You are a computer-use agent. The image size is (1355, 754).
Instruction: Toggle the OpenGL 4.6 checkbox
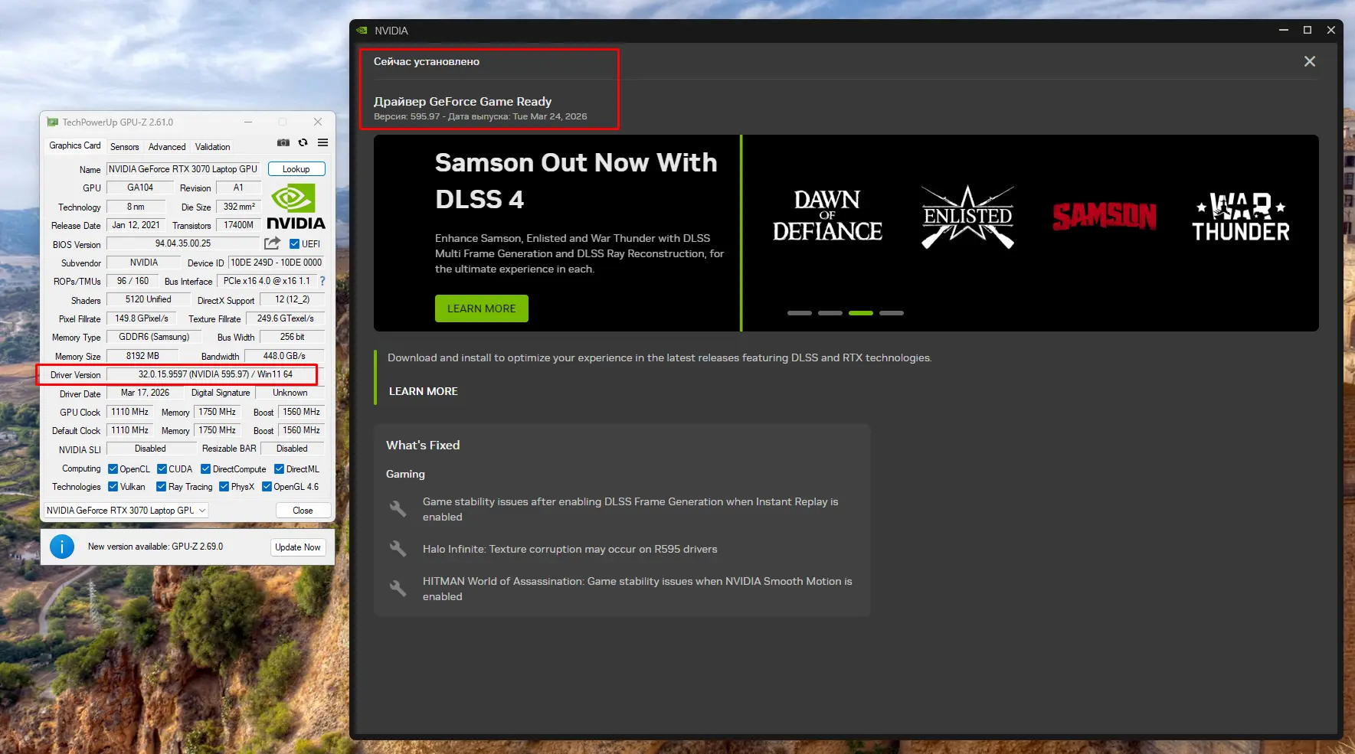[x=267, y=487]
